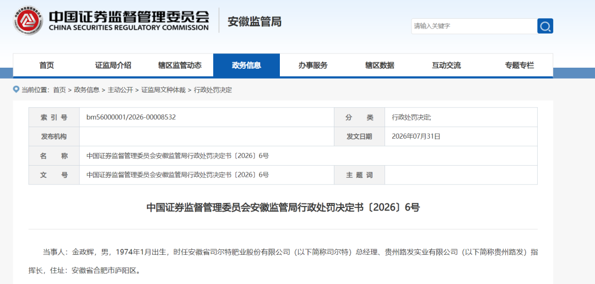
Task: Open the 证监局介绍 navigation tab
Action: (113, 65)
